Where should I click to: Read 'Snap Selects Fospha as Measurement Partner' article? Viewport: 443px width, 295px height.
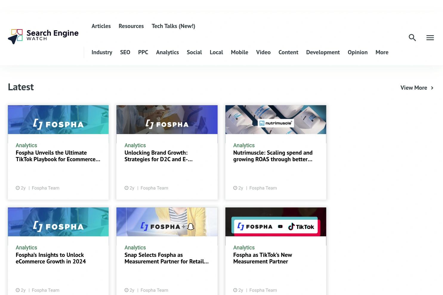point(166,258)
